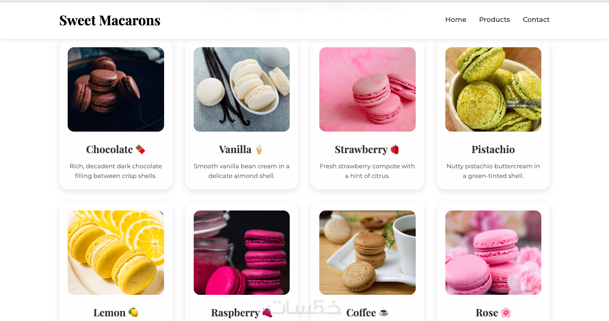The image size is (609, 321).
Task: Click the Sweet Macarons site logo
Action: [110, 20]
